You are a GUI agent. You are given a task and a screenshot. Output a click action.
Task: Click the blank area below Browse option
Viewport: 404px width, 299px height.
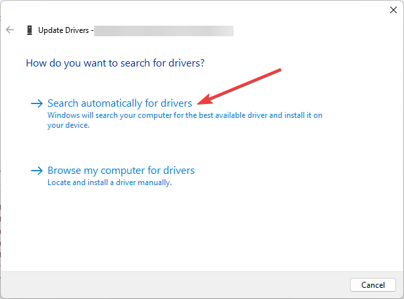pyautogui.click(x=202, y=227)
